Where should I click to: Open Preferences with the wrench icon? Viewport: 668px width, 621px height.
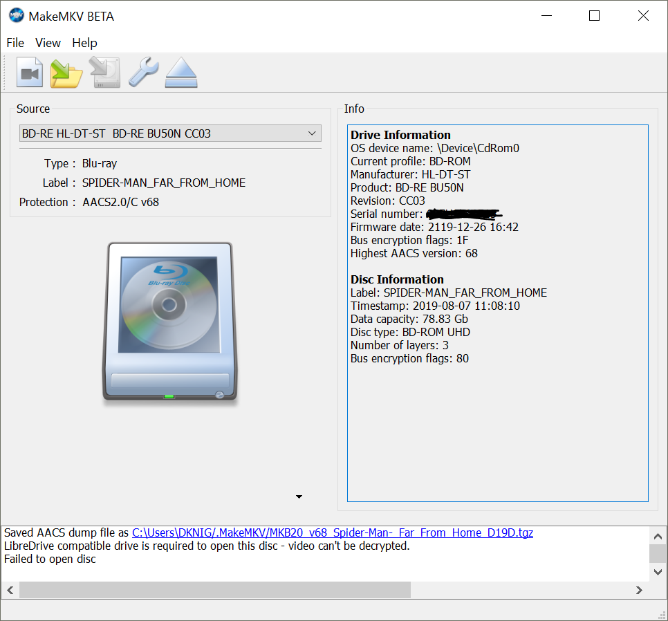(x=144, y=73)
